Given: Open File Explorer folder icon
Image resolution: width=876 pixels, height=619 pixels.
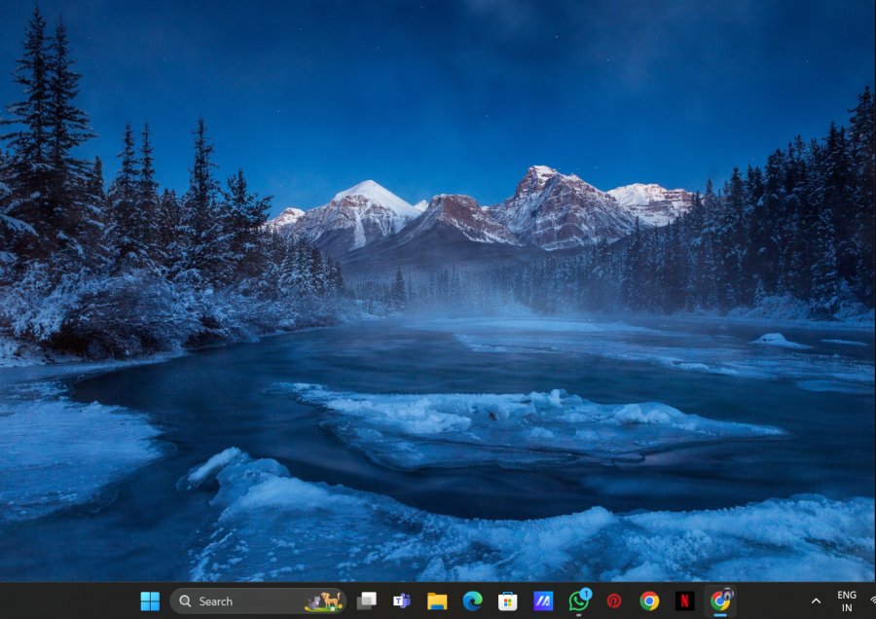Looking at the screenshot, I should tap(437, 601).
